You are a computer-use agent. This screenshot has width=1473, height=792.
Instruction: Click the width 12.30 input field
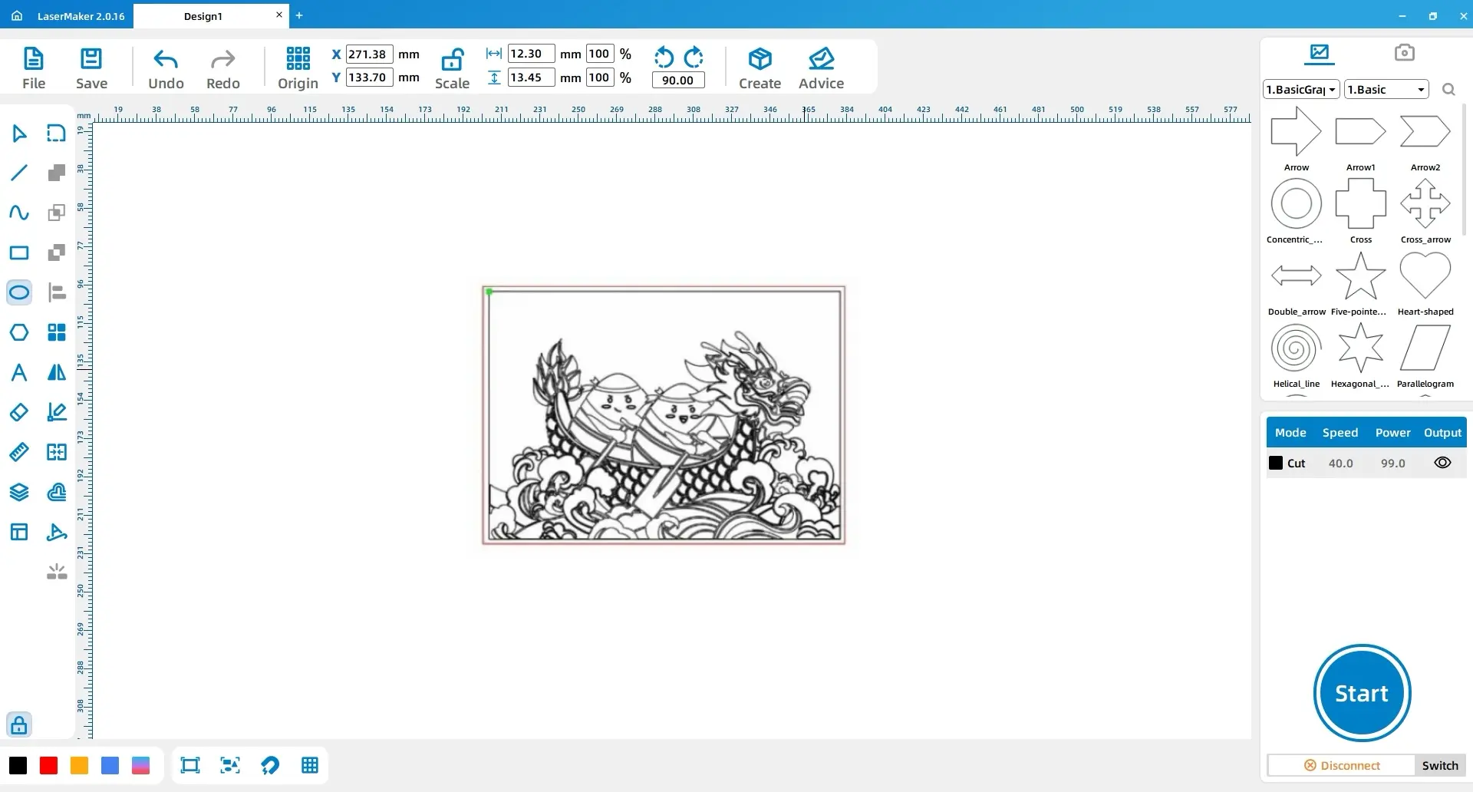(x=531, y=54)
